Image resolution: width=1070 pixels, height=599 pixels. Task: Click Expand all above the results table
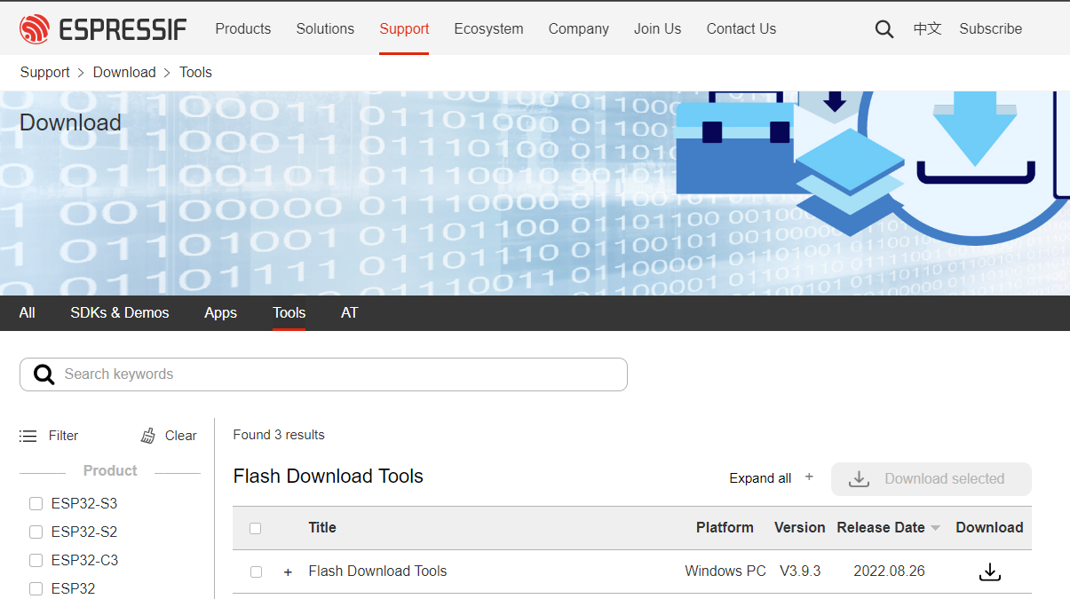tap(760, 477)
